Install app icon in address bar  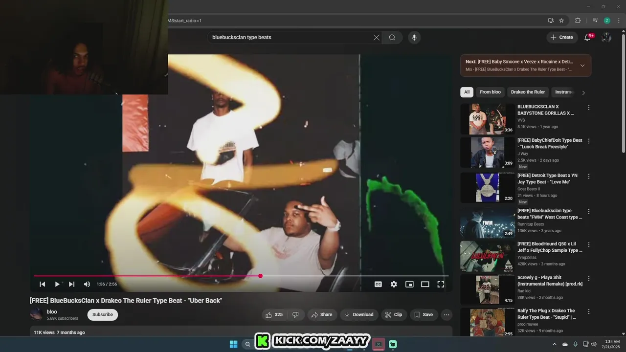tap(551, 21)
